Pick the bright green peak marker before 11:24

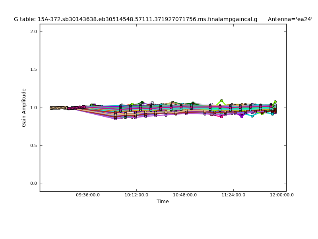coord(221,101)
